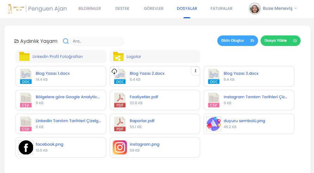Image resolution: width=314 pixels, height=173 pixels.
Task: Click the facebook.png thumbnail
Action: [26, 147]
